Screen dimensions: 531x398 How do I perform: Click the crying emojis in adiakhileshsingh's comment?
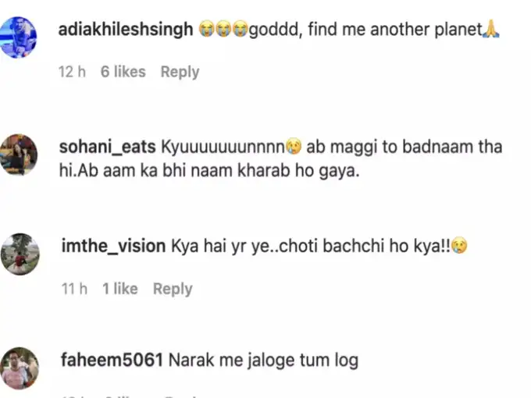pyautogui.click(x=223, y=30)
